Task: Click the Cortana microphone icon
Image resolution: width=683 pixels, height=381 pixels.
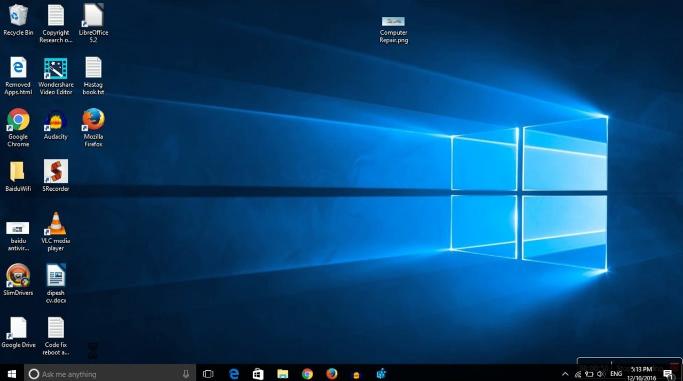Action: 186,374
